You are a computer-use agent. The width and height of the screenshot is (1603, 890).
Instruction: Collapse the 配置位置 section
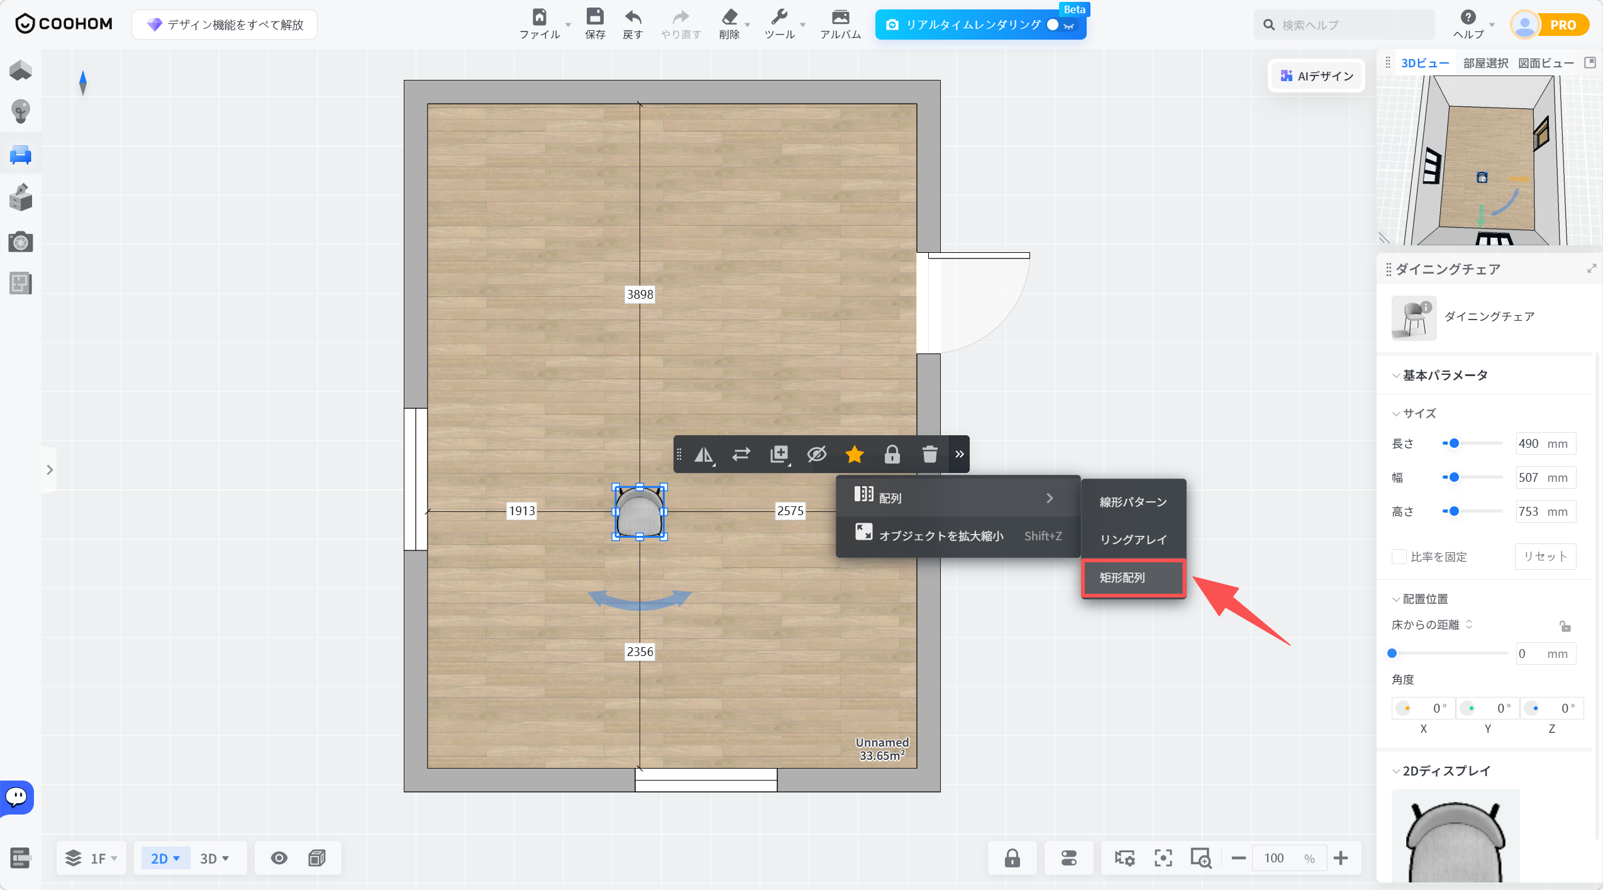pyautogui.click(x=1396, y=599)
